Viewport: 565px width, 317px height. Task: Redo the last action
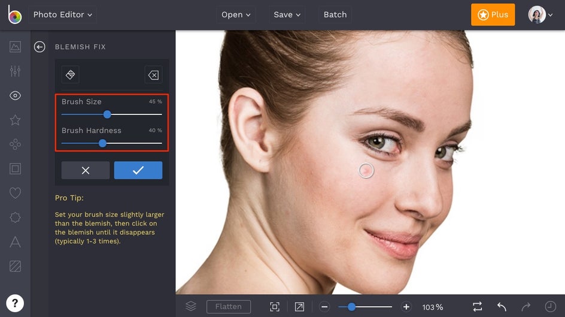[x=526, y=307]
